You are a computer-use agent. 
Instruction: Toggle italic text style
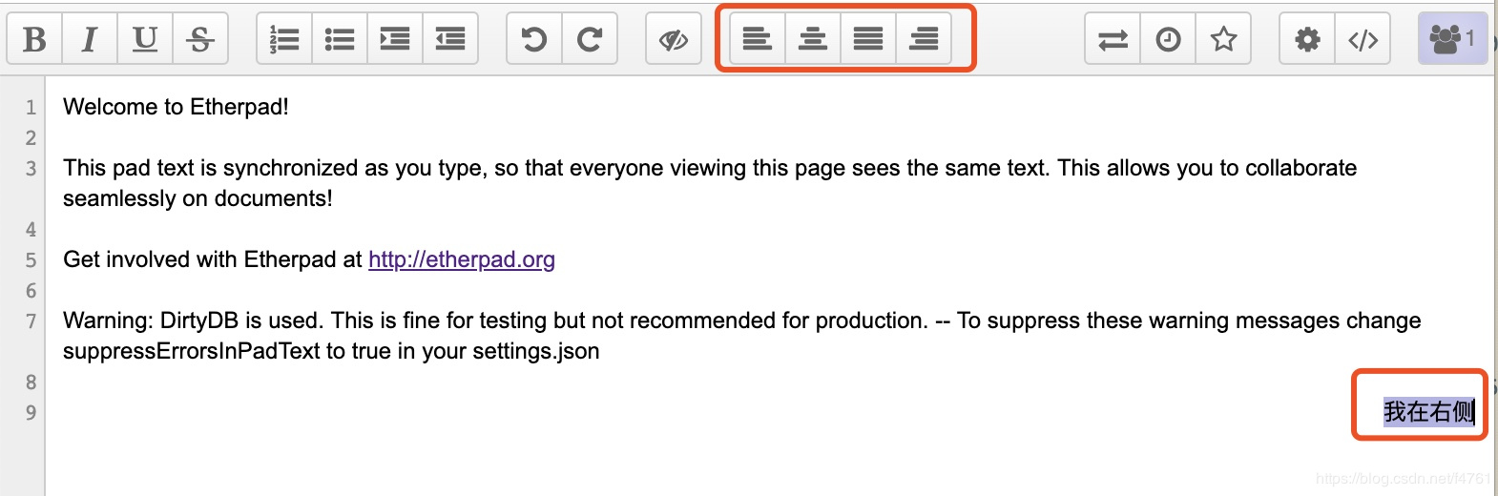[x=90, y=39]
